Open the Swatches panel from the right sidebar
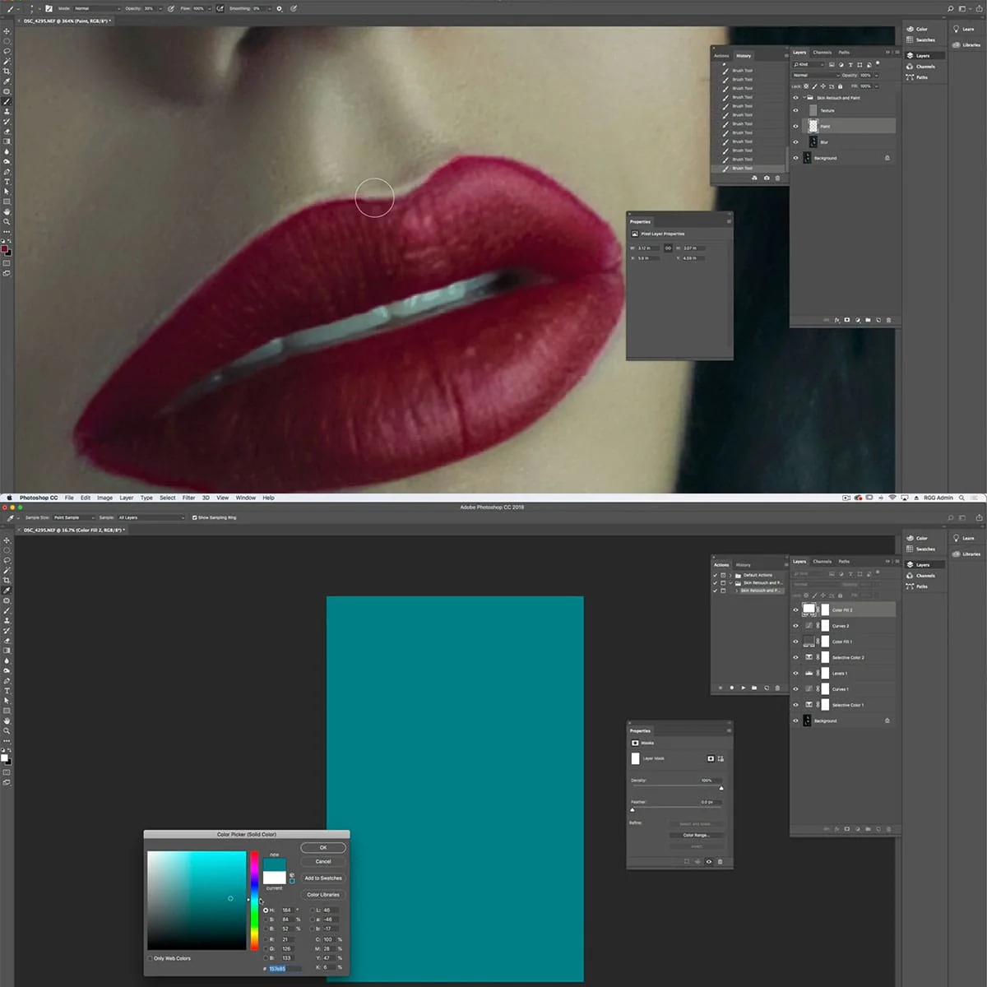 tap(923, 549)
